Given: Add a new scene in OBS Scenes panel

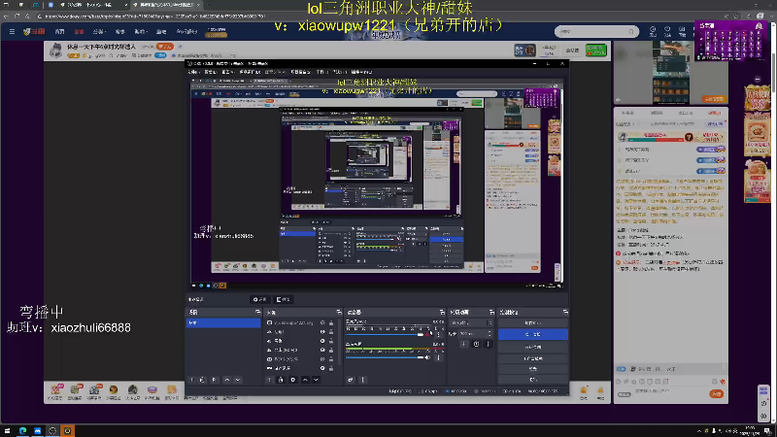Looking at the screenshot, I should click(x=192, y=380).
